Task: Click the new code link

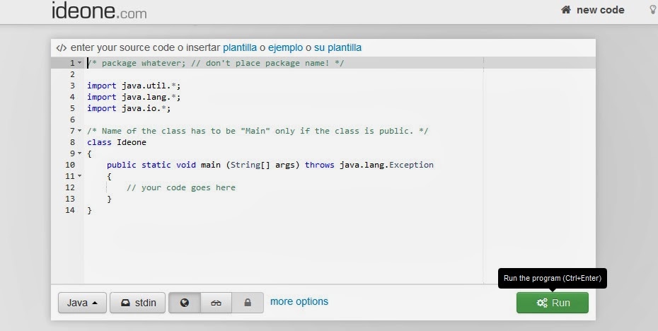Action: (600, 10)
